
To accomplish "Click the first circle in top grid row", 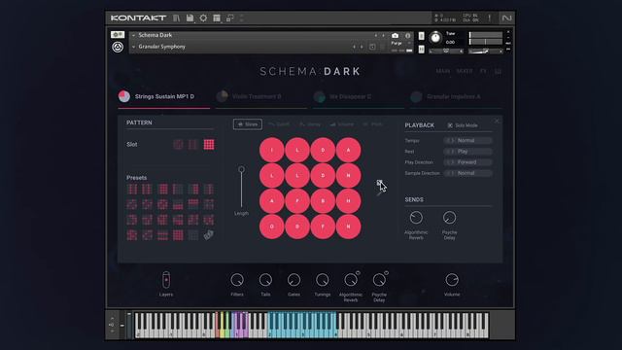I will 272,150.
